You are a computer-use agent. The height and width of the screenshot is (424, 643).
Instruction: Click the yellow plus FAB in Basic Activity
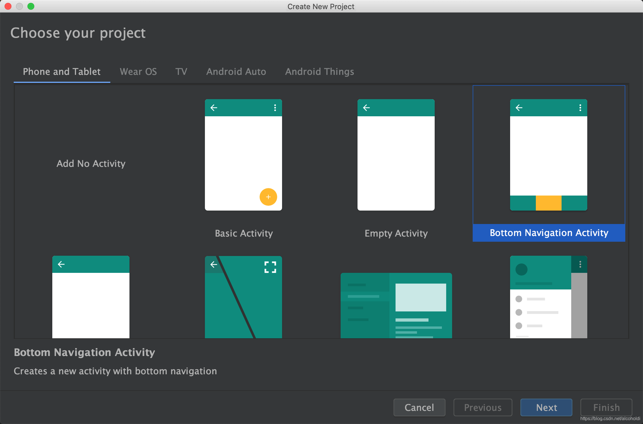tap(268, 197)
